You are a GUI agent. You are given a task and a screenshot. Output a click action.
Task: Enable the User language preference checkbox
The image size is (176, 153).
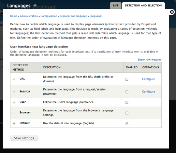(x=127, y=102)
